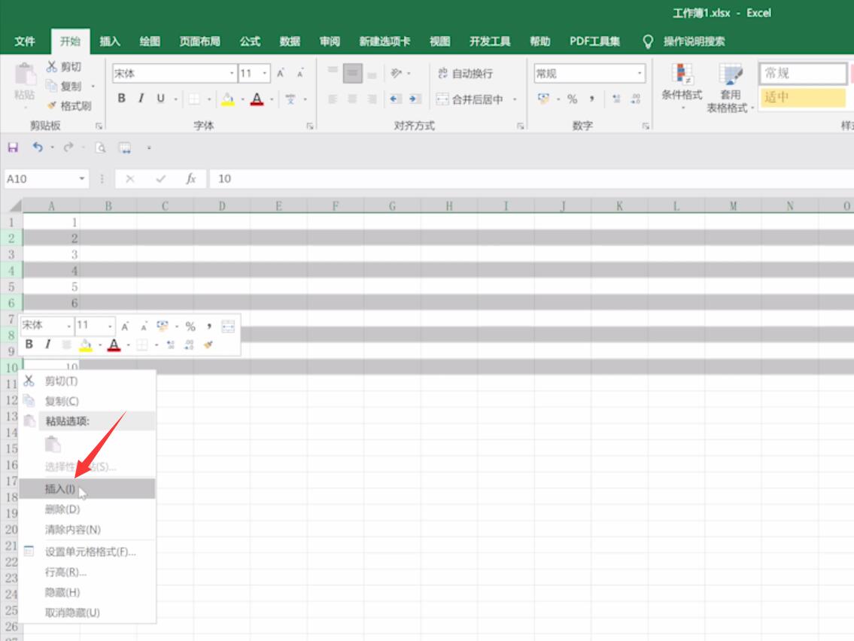Screen dimensions: 854x641
Task: Click the formula bar input showing 10
Action: click(531, 178)
